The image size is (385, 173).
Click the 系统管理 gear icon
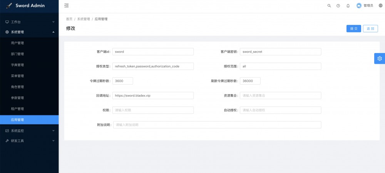(7, 32)
